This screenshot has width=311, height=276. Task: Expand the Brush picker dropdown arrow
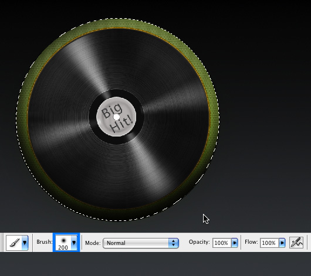(x=74, y=243)
